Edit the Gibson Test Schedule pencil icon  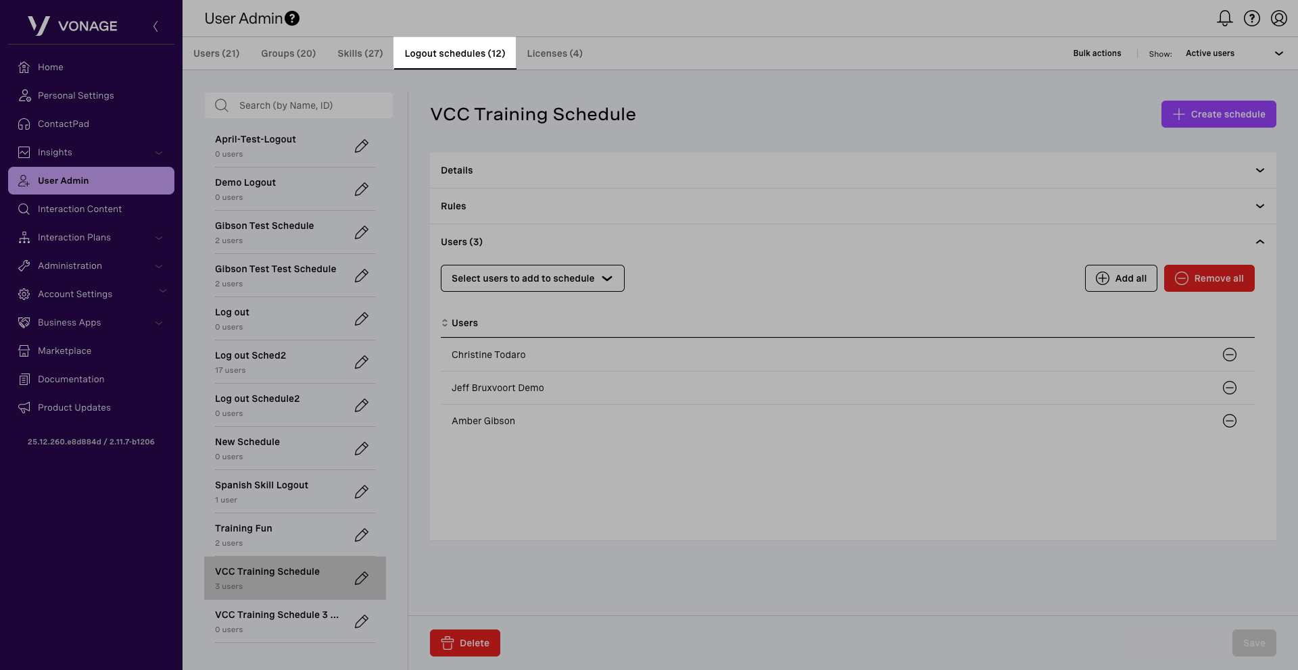[x=362, y=232]
